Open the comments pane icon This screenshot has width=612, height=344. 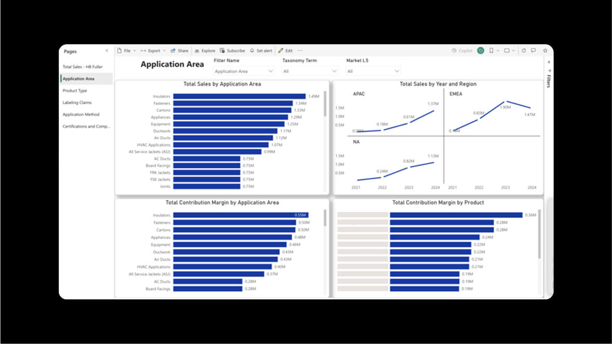pos(533,51)
